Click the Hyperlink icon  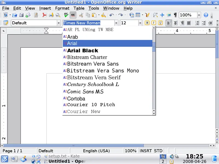pos(132,15)
